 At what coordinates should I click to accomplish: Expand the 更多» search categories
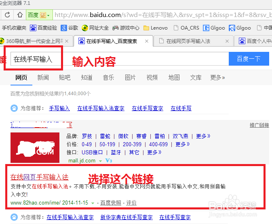tap(217, 77)
